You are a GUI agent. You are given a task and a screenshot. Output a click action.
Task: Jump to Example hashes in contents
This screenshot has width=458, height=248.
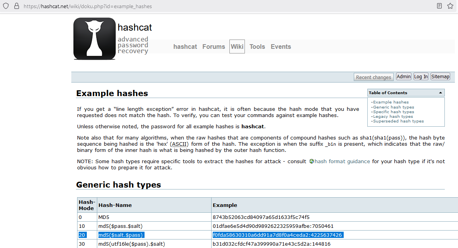pos(391,102)
